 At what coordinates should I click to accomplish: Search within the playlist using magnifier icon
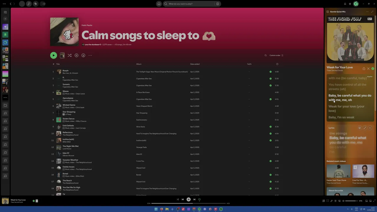click(x=265, y=55)
